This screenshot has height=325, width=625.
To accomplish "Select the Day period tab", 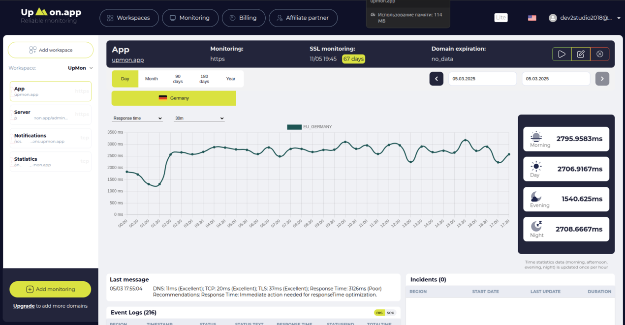I will [125, 79].
